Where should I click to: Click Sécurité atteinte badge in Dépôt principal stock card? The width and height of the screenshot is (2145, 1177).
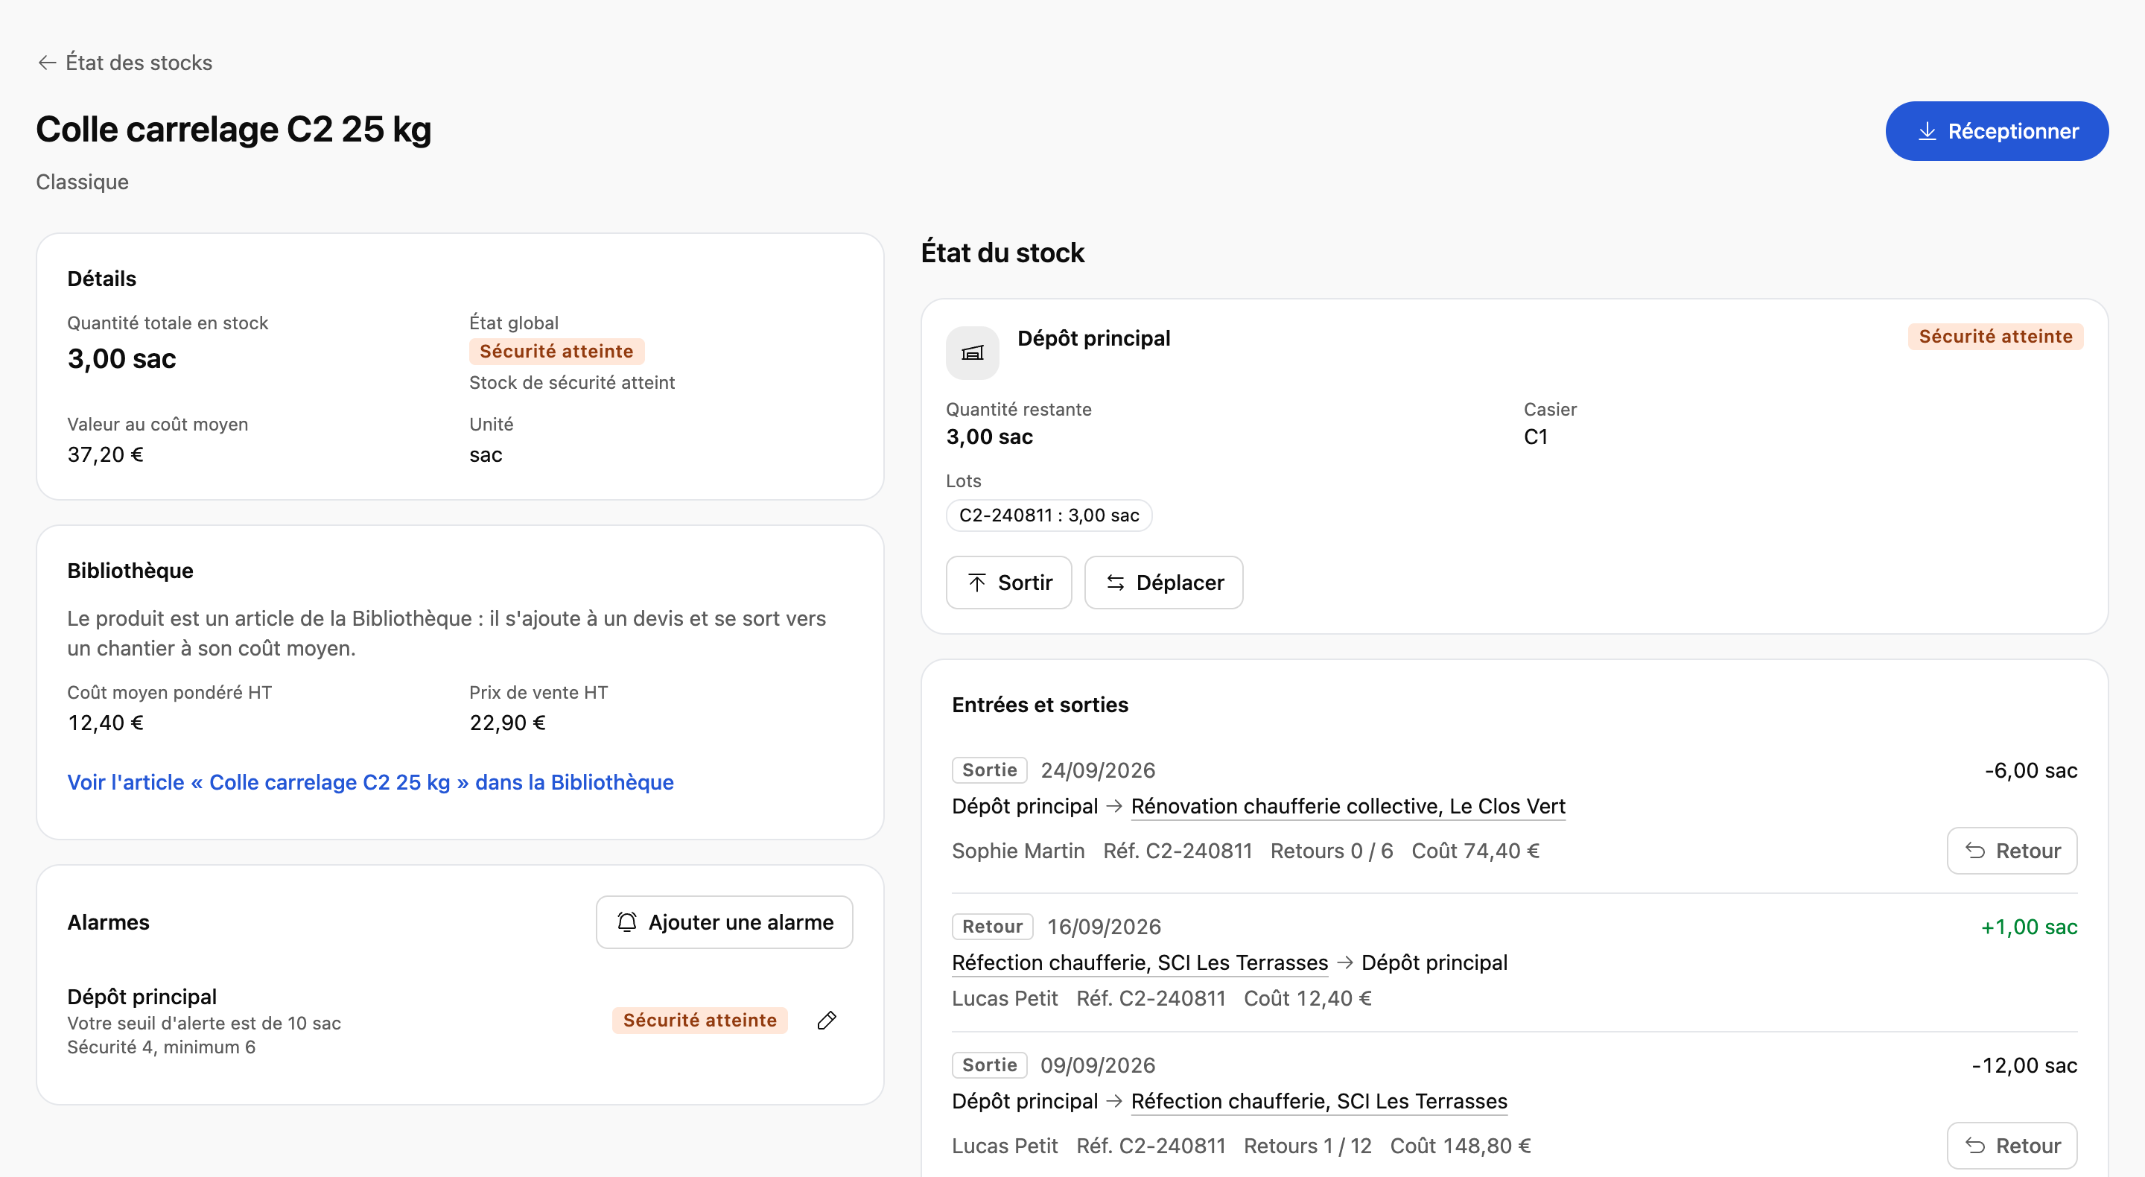point(1995,337)
